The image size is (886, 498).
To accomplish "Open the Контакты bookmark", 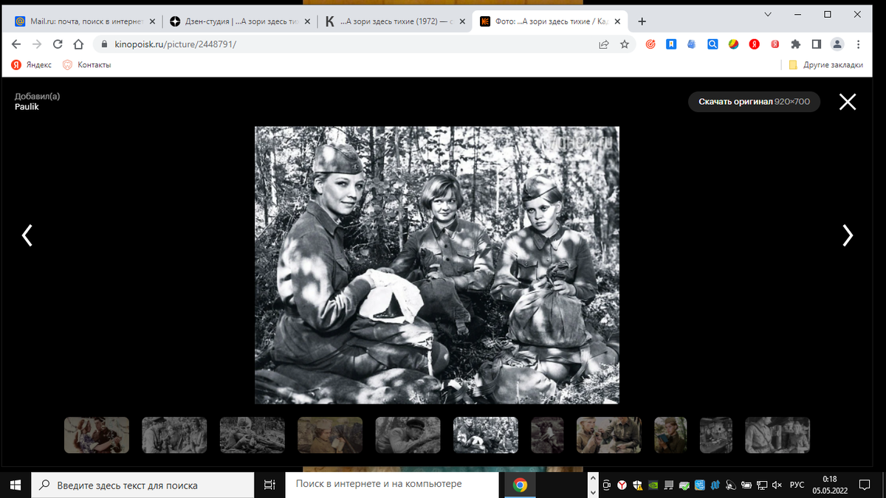I will (x=87, y=65).
